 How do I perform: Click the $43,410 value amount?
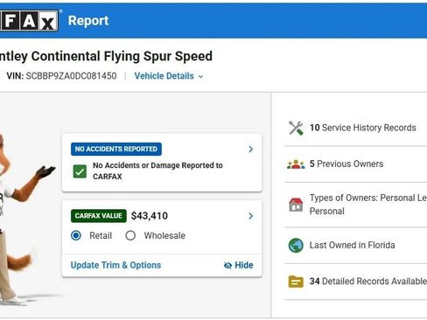pyautogui.click(x=150, y=216)
